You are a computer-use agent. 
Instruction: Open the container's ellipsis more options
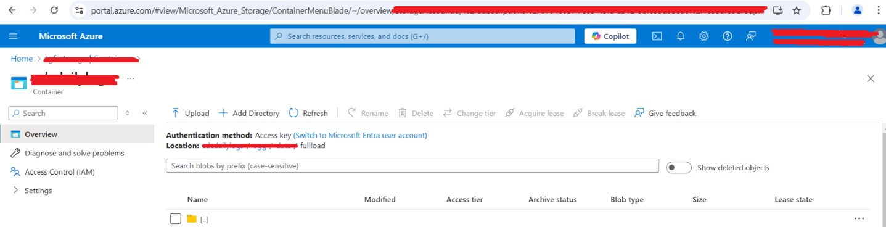(x=130, y=79)
